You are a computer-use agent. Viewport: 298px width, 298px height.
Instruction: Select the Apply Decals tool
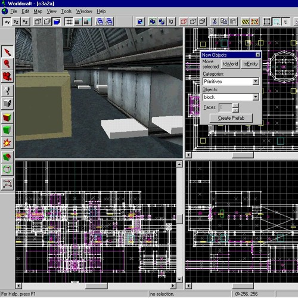pos(7,142)
